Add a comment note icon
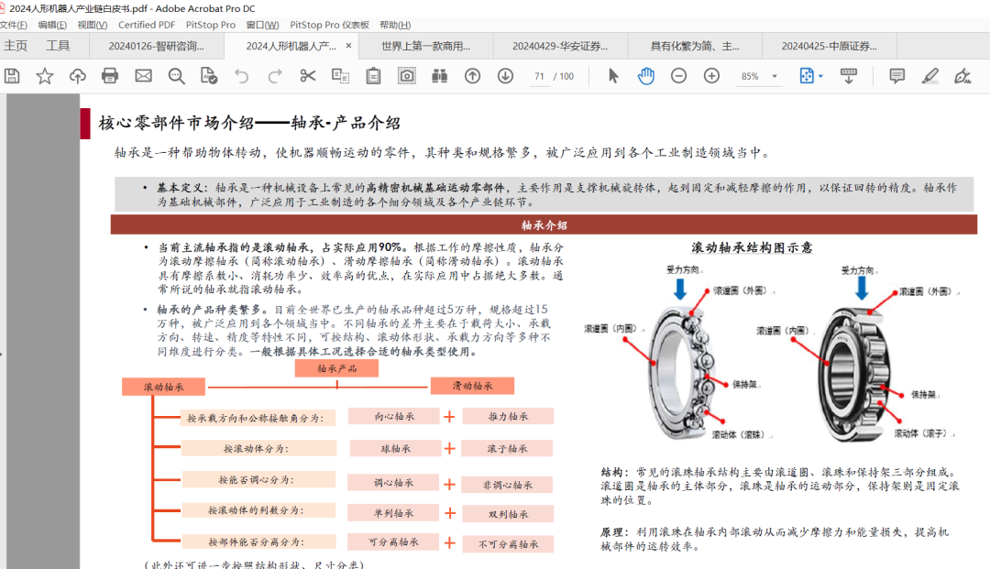Screen dimensions: 990x569 click(x=896, y=76)
